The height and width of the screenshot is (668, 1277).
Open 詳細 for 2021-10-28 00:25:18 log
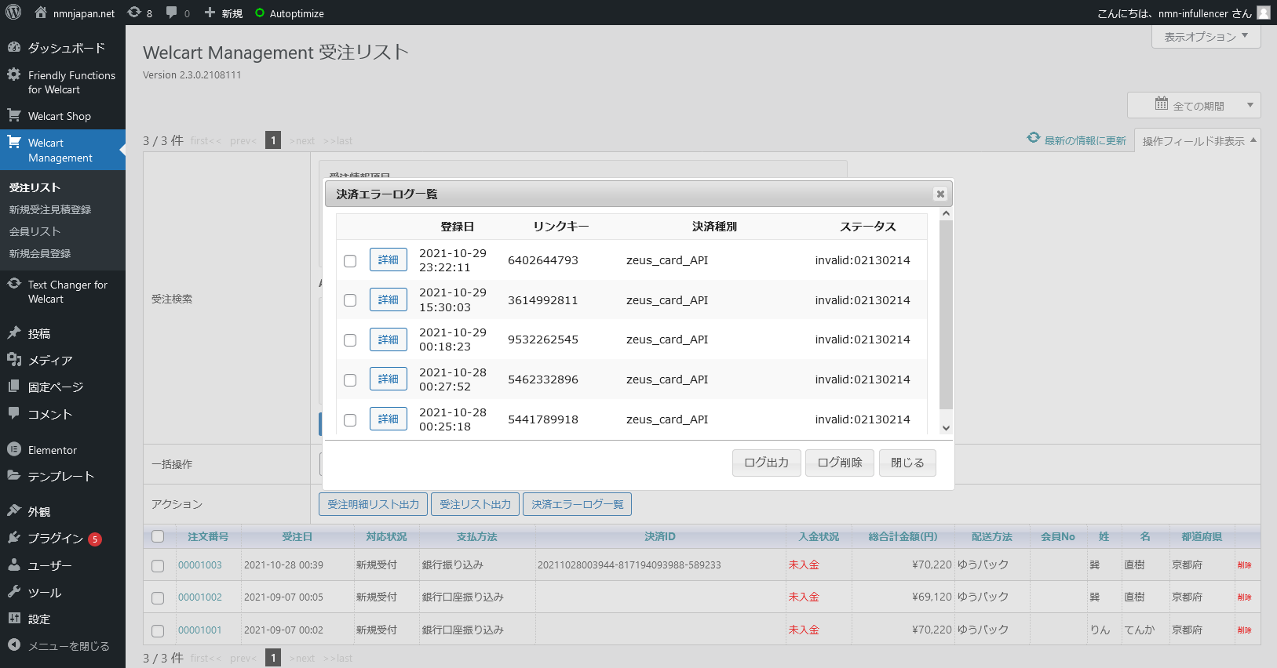click(x=389, y=419)
